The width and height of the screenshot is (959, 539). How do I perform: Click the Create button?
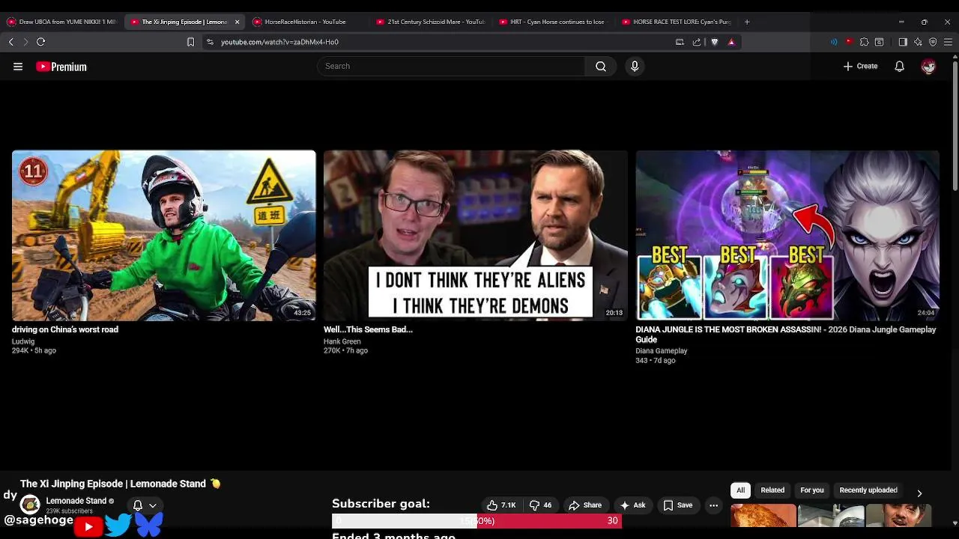click(x=860, y=67)
